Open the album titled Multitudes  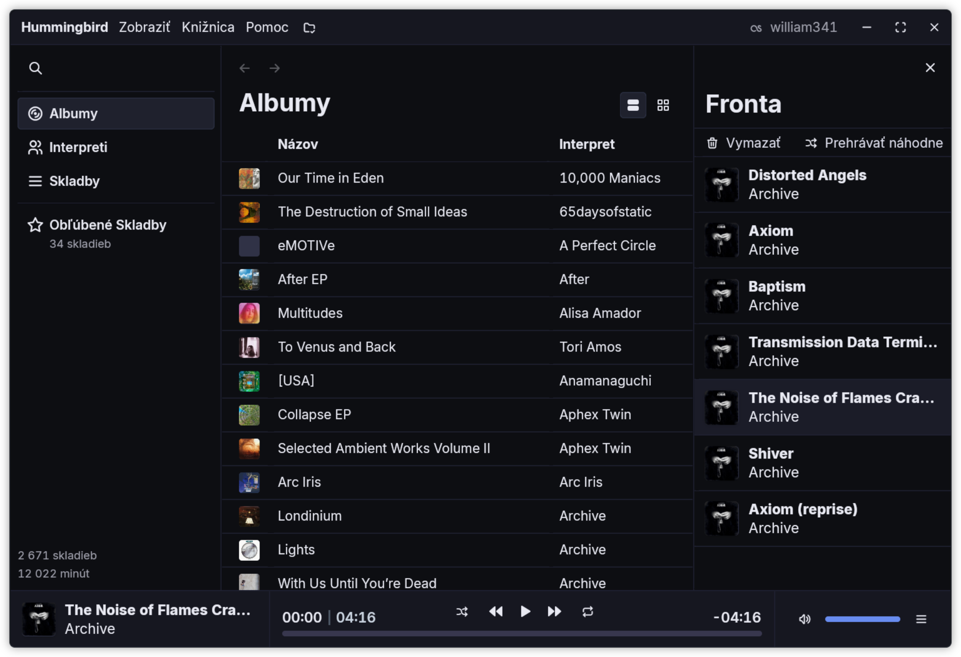(310, 313)
